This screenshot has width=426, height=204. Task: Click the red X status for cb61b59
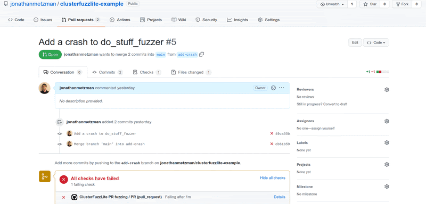tap(272, 144)
